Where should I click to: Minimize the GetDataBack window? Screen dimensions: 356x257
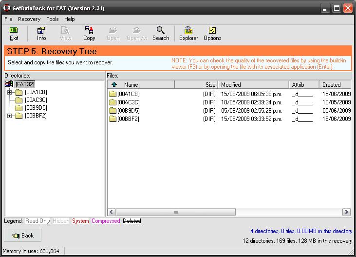point(325,8)
